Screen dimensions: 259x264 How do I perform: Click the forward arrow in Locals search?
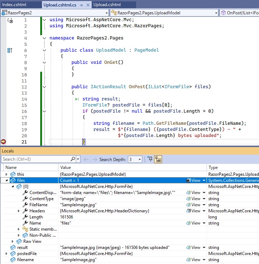95,159
